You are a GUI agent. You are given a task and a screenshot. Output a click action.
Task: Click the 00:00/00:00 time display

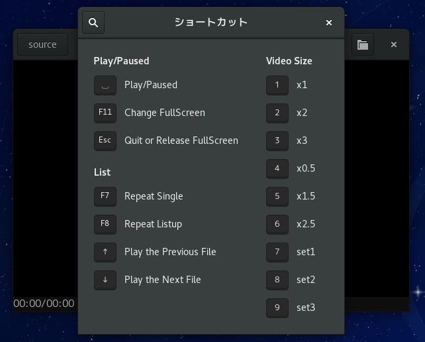(x=44, y=304)
